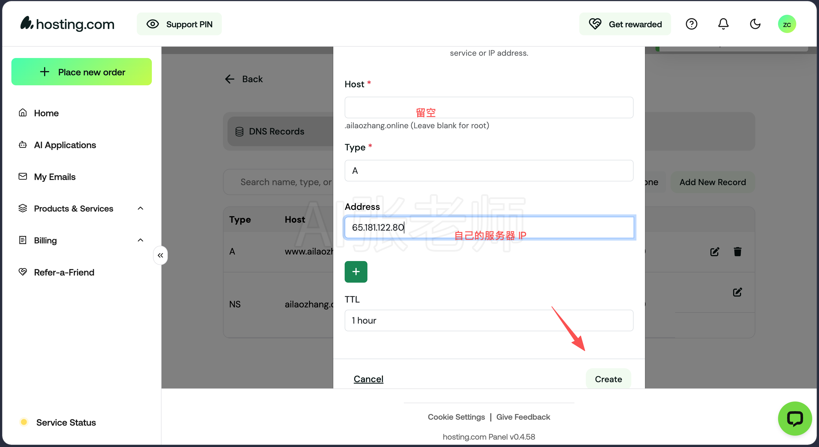Click the Products & Services layers icon
This screenshot has height=447, width=819.
coord(22,208)
